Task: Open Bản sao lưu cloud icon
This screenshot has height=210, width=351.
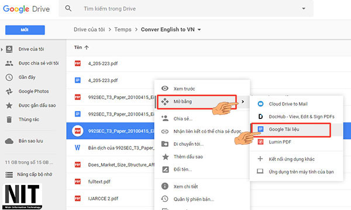Action: coord(9,141)
